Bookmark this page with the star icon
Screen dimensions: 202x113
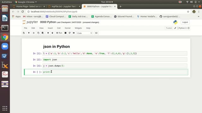tap(188, 12)
